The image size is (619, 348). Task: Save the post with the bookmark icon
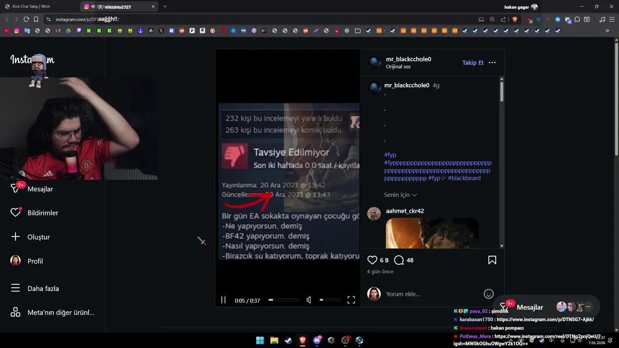(492, 260)
